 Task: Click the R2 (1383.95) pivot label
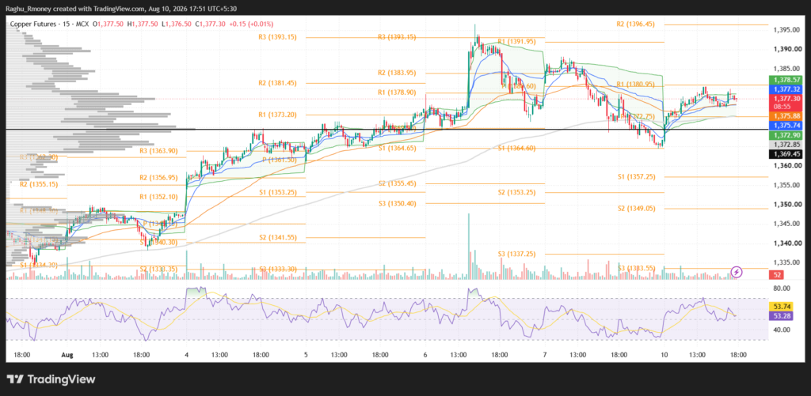[x=398, y=73]
